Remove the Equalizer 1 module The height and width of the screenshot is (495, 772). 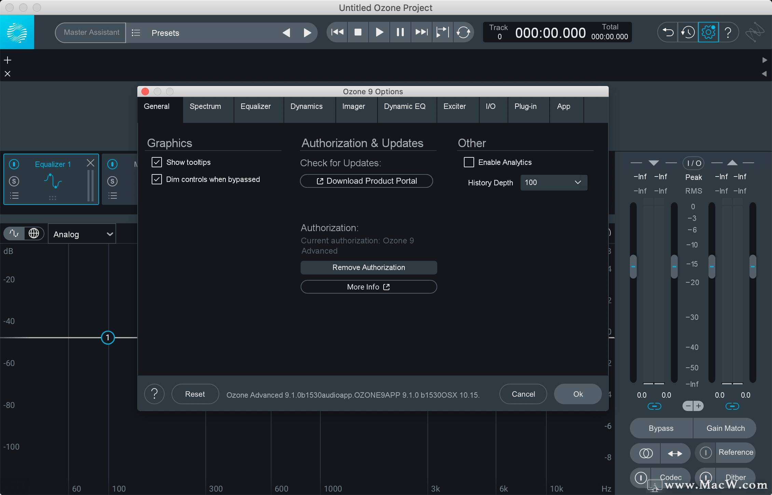pos(91,163)
